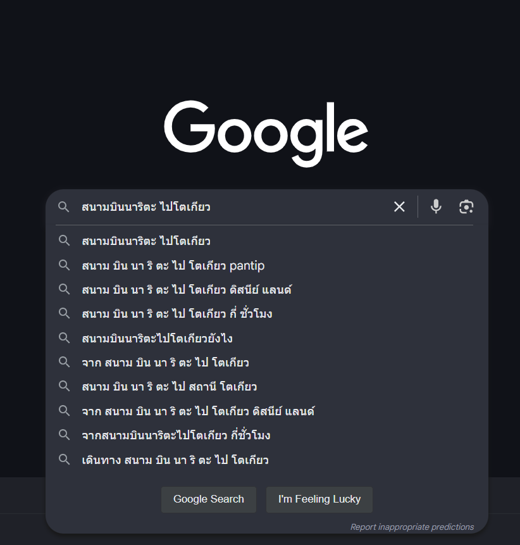The width and height of the screenshot is (520, 545).
Task: Pick the suggestion สนาม บิน นา ริ ตะ ไป โตเกียว กี่ ชั่วโมง
Action: coord(177,313)
